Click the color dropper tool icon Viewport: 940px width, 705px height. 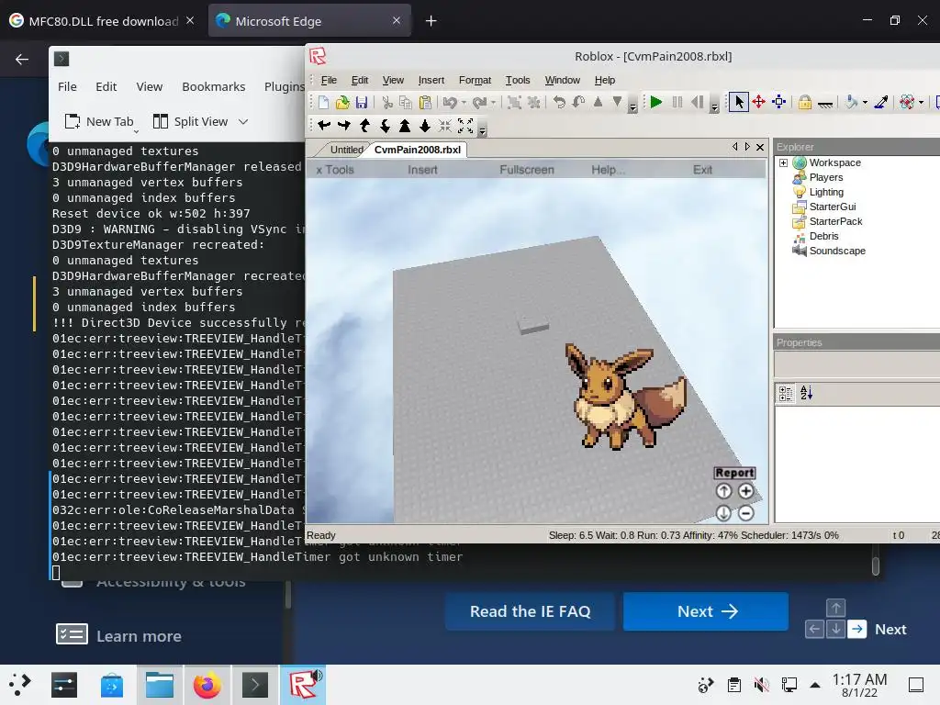click(x=880, y=103)
